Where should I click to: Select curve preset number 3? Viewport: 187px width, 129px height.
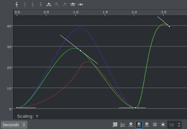[147, 125]
